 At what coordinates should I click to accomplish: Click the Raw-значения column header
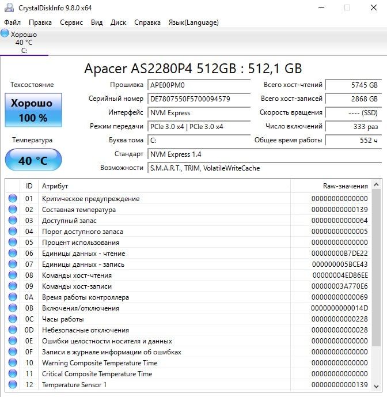tap(331, 186)
